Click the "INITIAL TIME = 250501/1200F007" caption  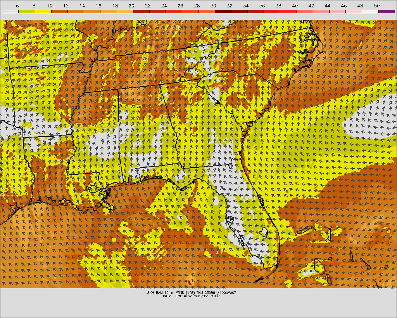192,296
